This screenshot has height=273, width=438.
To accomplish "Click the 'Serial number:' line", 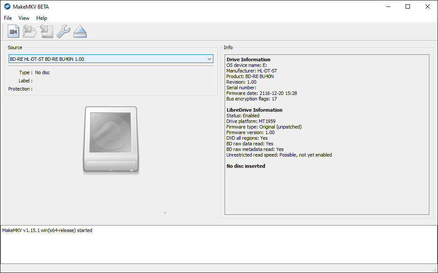I will 241,88.
